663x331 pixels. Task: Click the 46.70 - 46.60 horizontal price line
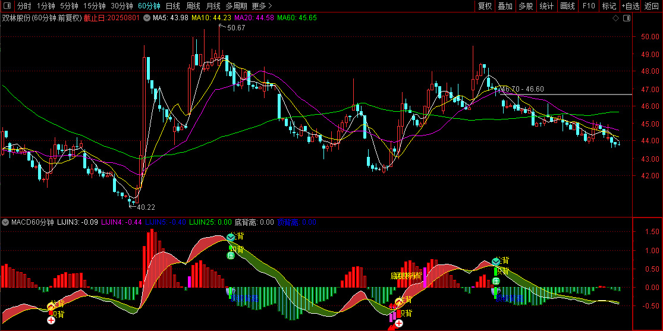[565, 94]
